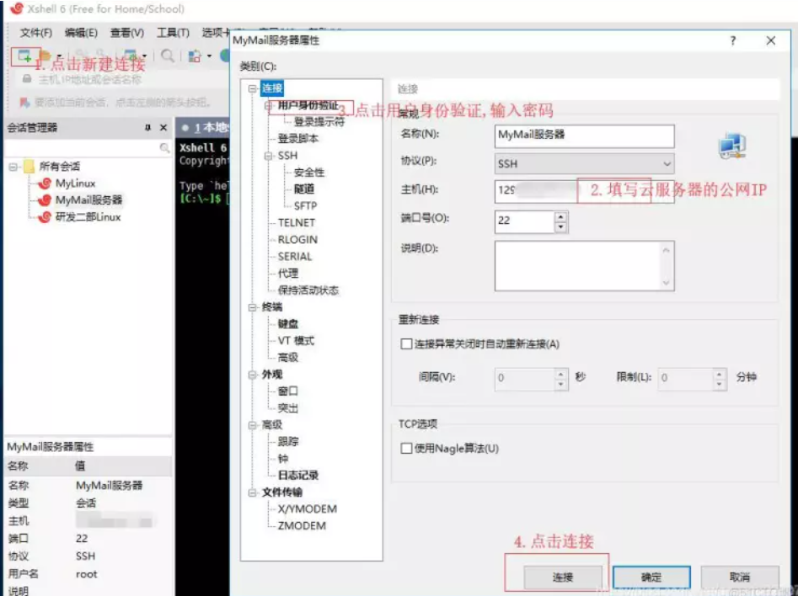This screenshot has width=798, height=596.
Task: Select 登录脚本 in category tree
Action: 298,138
